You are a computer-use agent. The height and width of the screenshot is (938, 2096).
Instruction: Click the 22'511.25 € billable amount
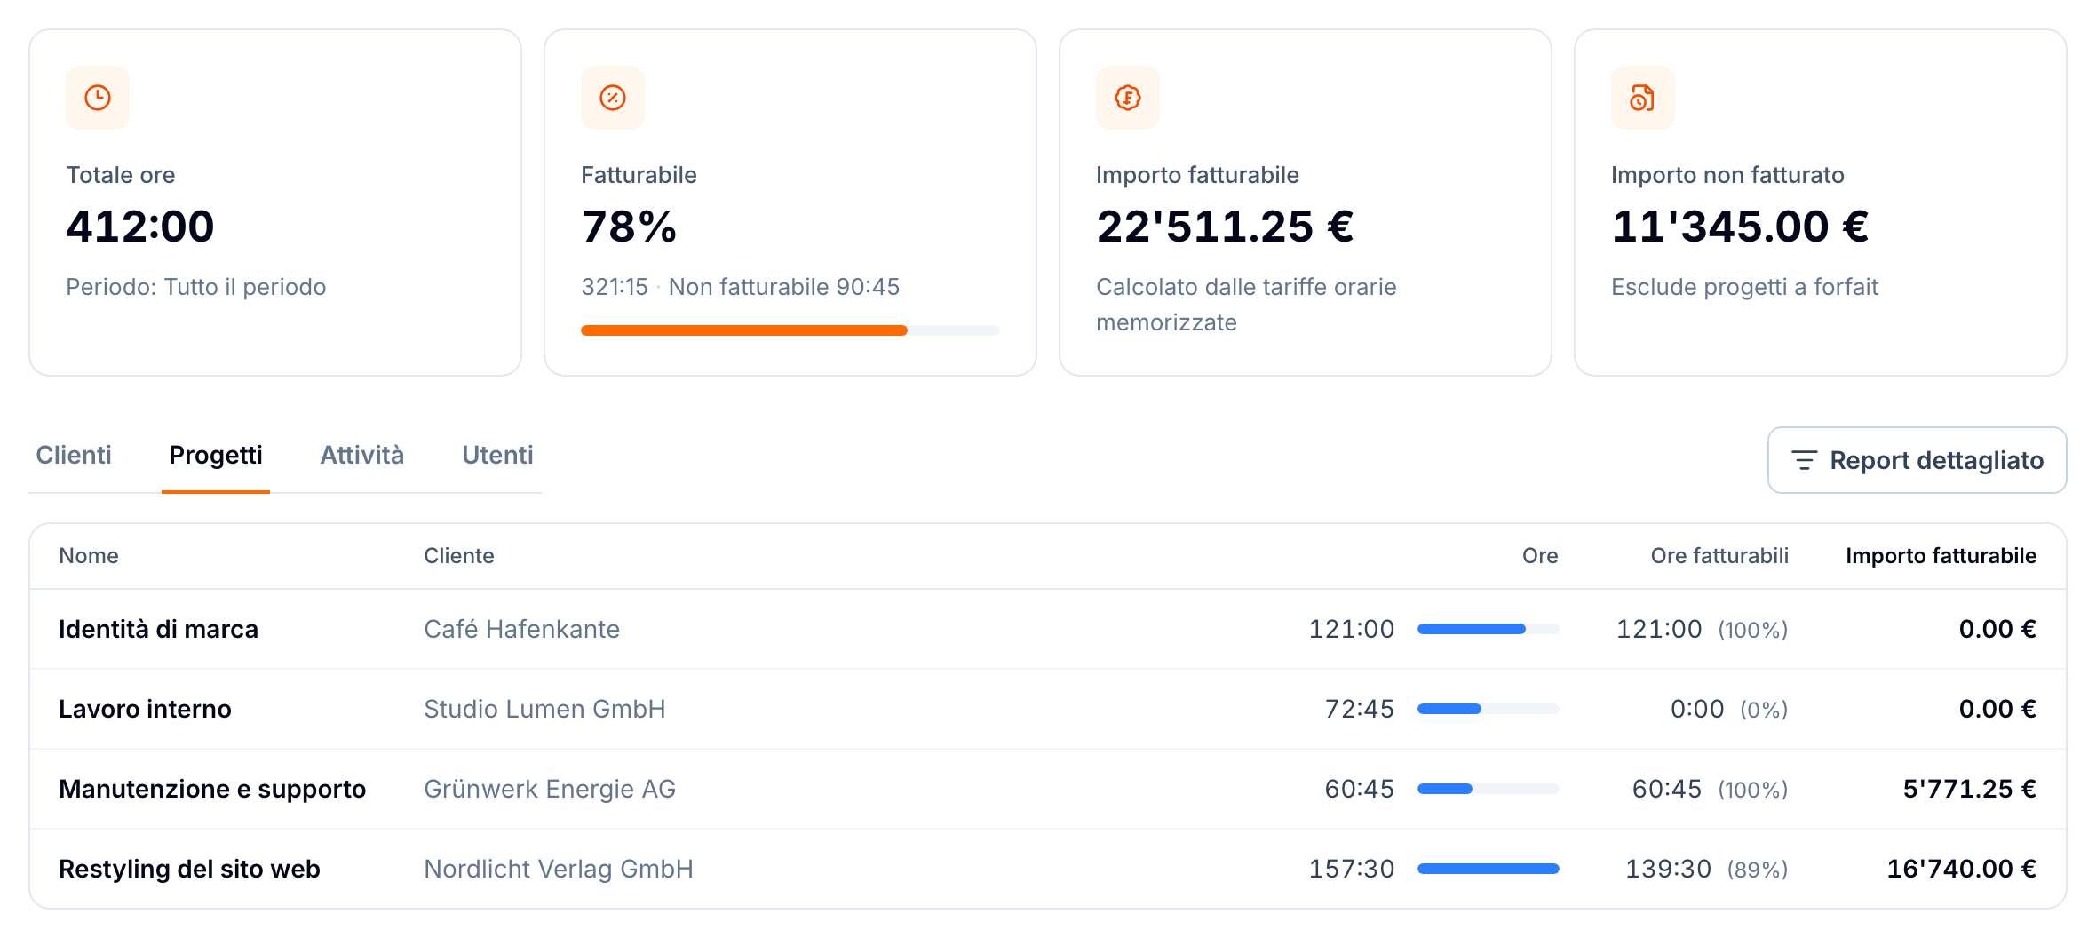1225,226
